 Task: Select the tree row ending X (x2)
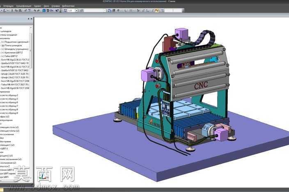[x=7, y=145]
